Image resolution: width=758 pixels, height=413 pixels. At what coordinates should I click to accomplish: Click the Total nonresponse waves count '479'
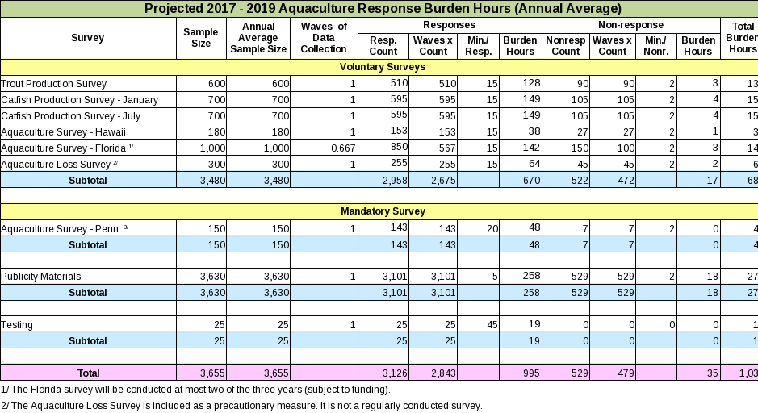click(613, 373)
